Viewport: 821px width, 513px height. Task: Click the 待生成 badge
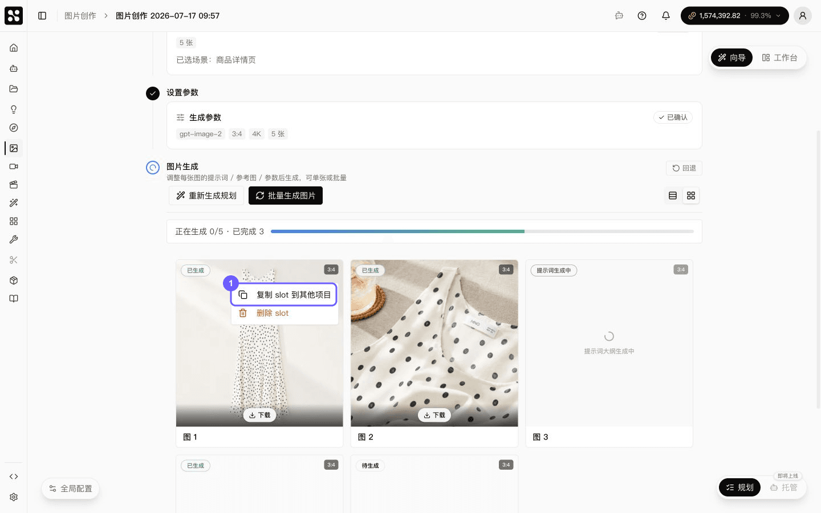(370, 466)
